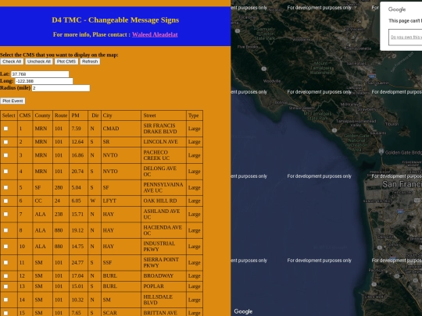This screenshot has width=422, height=316.
Task: Click the Uncheck All button
Action: tap(39, 62)
